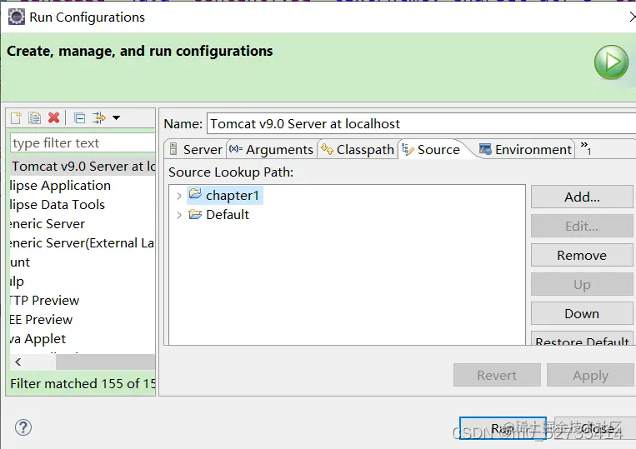Click the Up button

582,284
